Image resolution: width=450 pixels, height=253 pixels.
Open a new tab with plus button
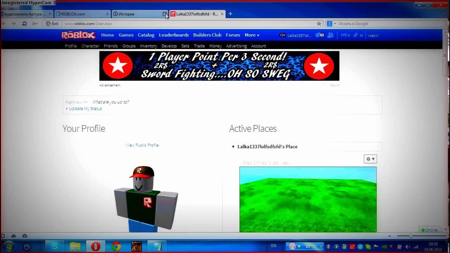pos(230,14)
